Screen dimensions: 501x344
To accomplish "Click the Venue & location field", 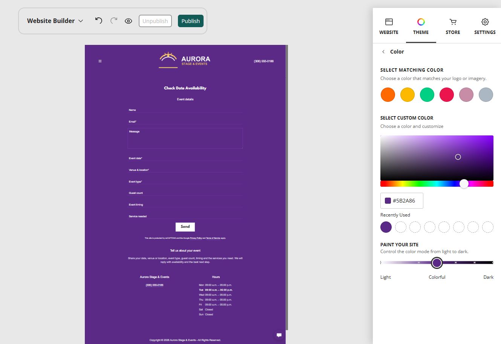I will click(x=185, y=170).
